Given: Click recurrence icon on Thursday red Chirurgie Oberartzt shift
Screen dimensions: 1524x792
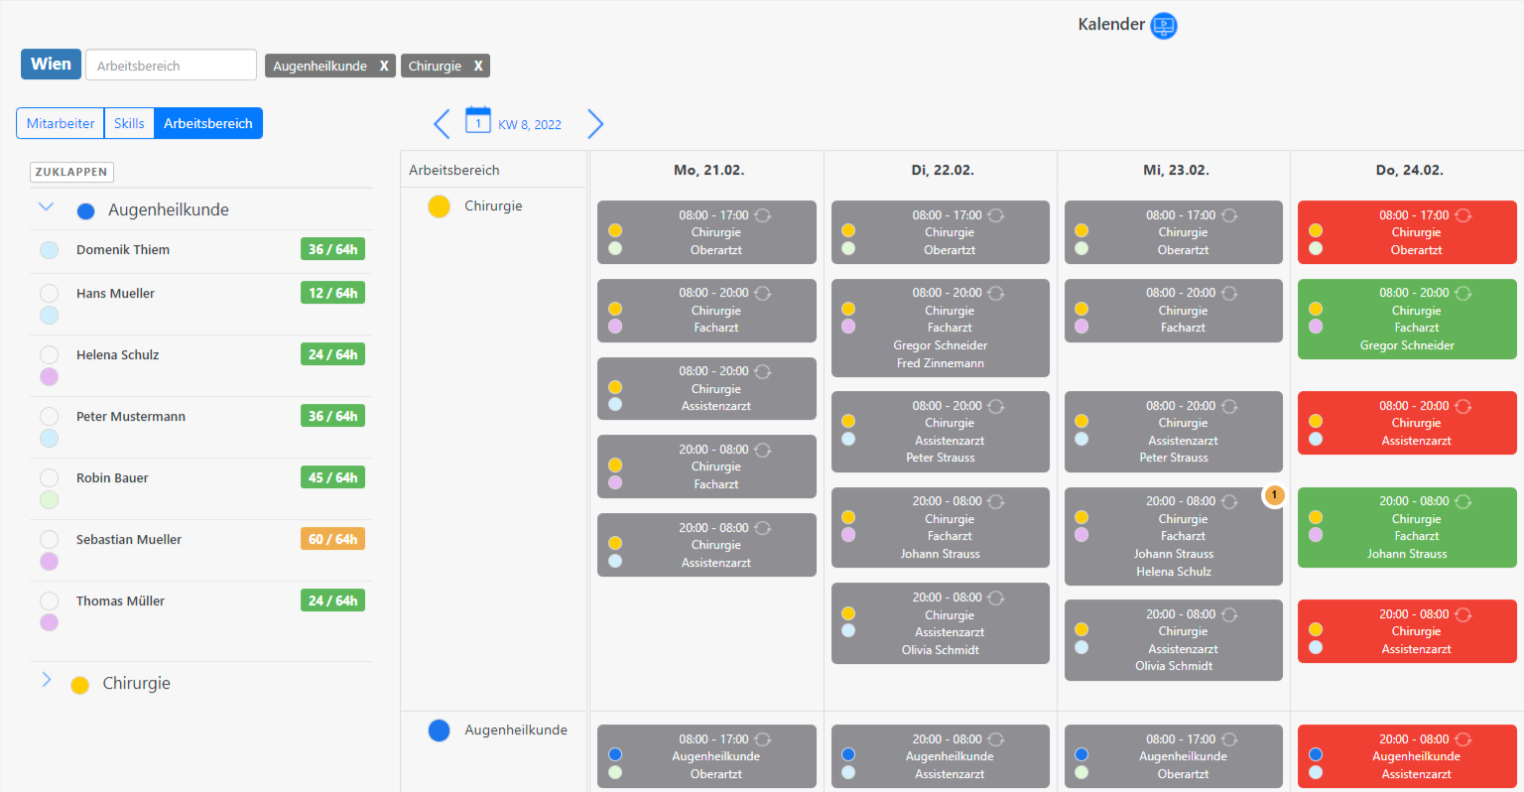Looking at the screenshot, I should 1463,215.
